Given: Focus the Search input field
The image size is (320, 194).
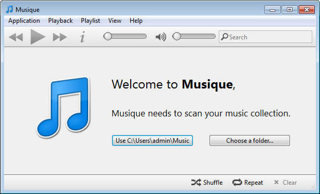Looking at the screenshot, I should click(x=266, y=37).
